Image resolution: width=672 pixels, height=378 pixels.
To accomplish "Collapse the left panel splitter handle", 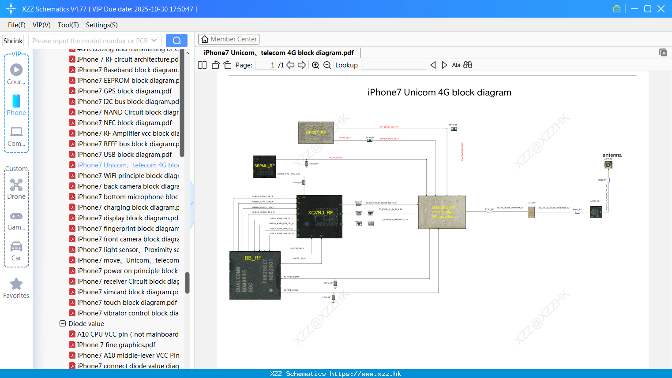I will tap(192, 204).
